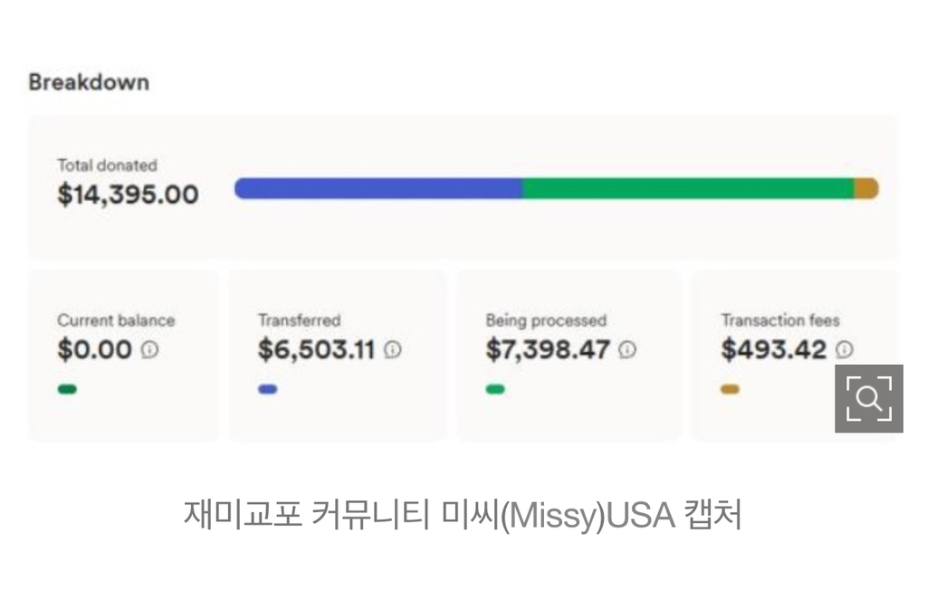Click the blue Transferred legend swatch
This screenshot has width=927, height=590.
click(268, 390)
